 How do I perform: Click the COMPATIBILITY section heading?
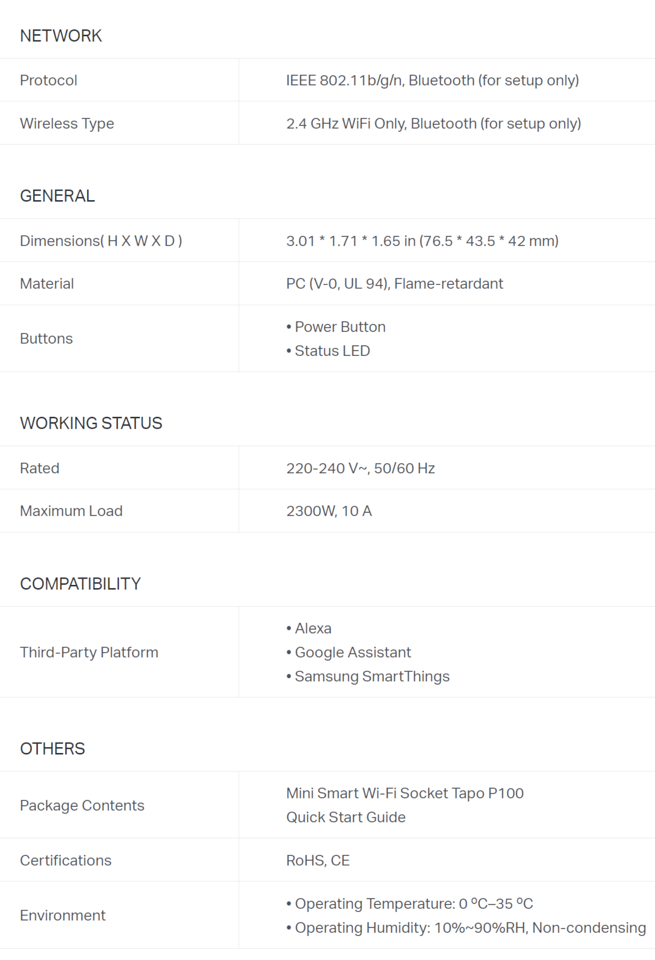click(80, 584)
